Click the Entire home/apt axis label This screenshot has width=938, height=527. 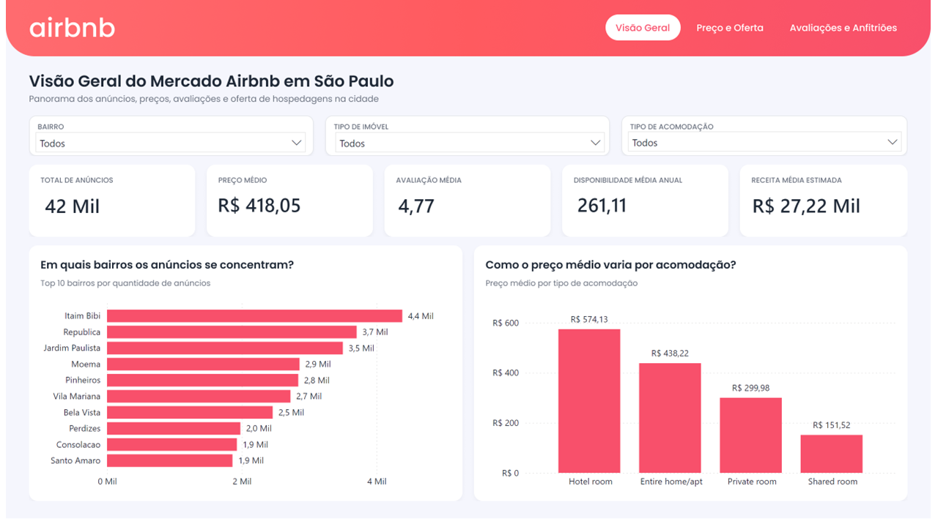tap(671, 482)
